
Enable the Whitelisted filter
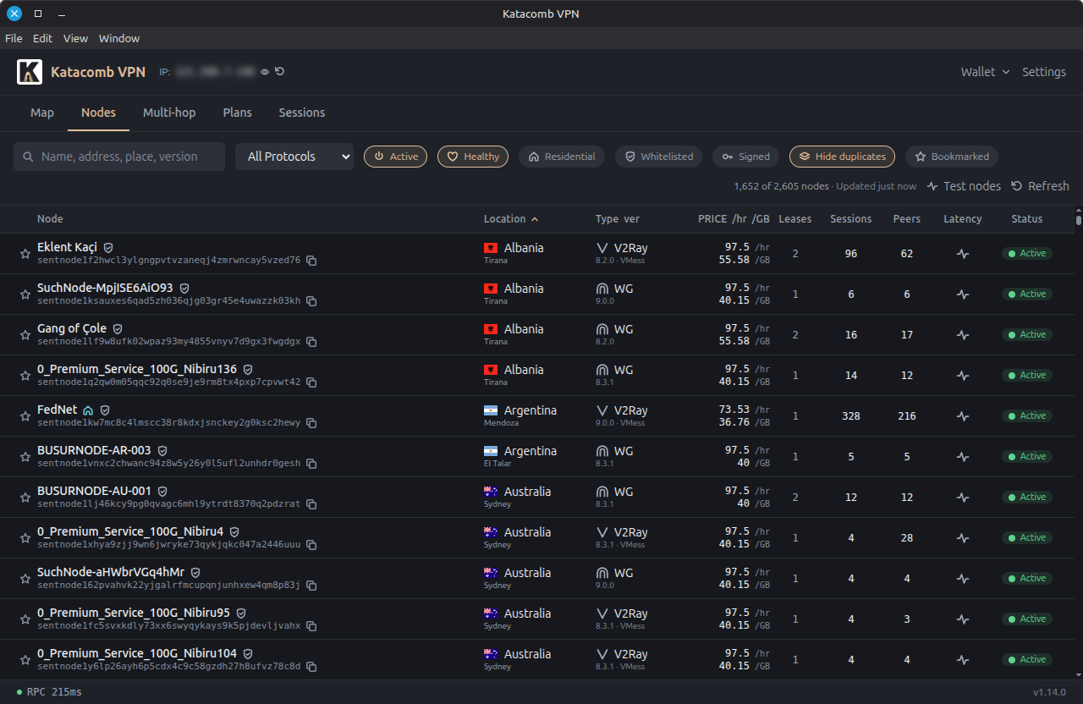[x=658, y=157]
